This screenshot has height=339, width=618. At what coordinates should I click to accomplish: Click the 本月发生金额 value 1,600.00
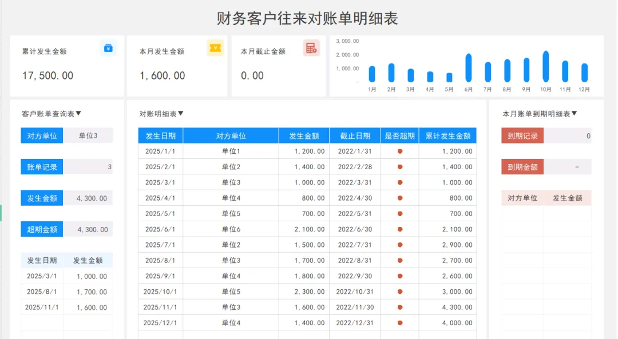163,75
